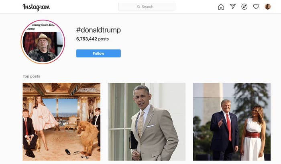This screenshot has height=164, width=281.
Task: Open Direct messages paper plane icon
Action: click(x=232, y=7)
